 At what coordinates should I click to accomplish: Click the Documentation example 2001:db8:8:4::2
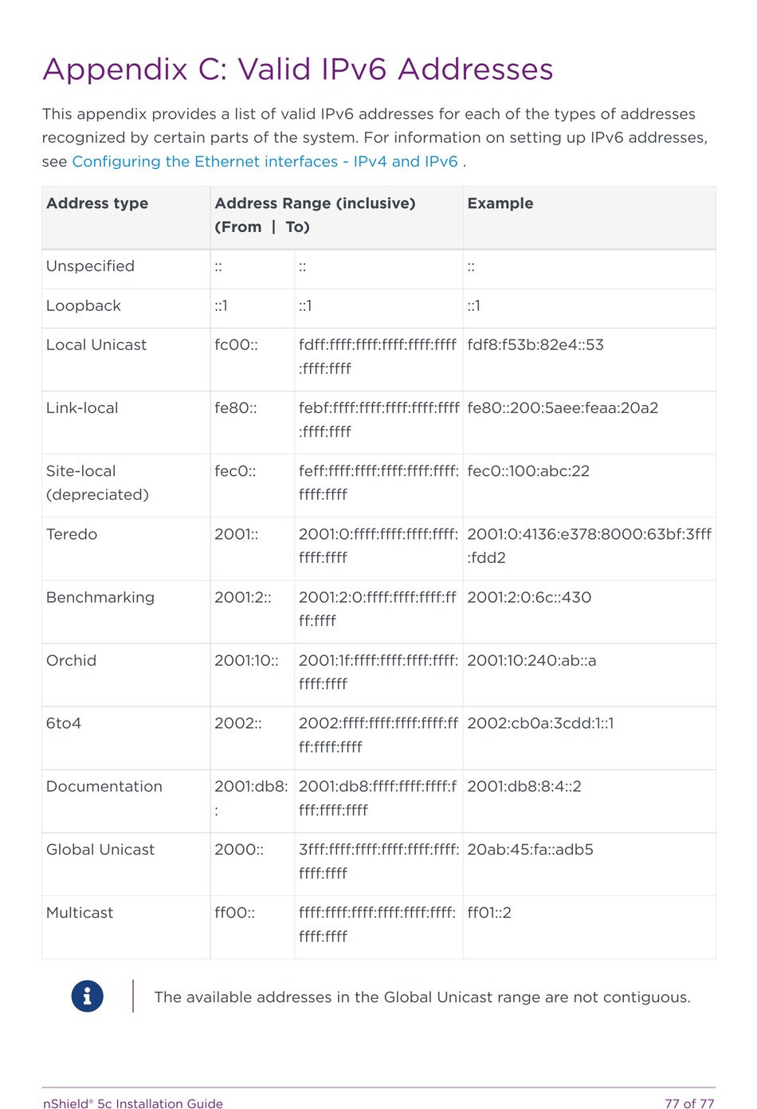tap(524, 787)
